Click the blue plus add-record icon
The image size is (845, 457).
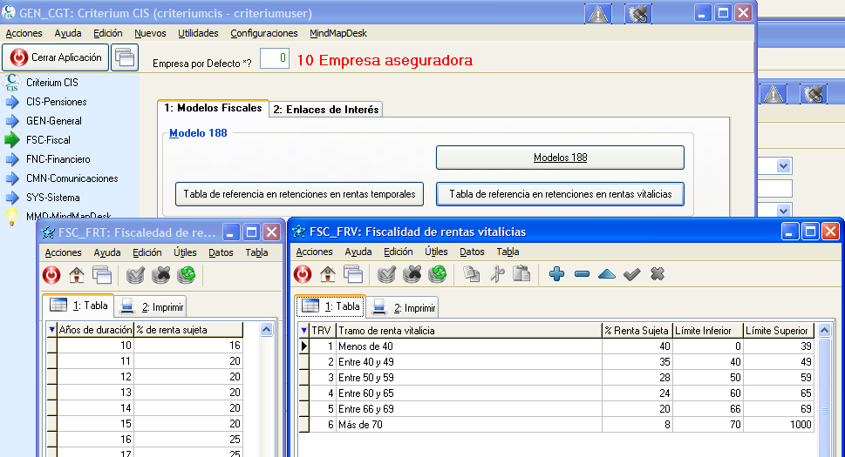(x=557, y=274)
